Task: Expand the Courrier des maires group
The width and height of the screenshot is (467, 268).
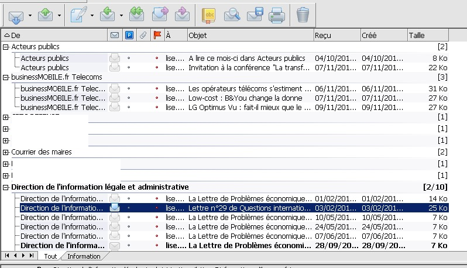Action: [6, 152]
